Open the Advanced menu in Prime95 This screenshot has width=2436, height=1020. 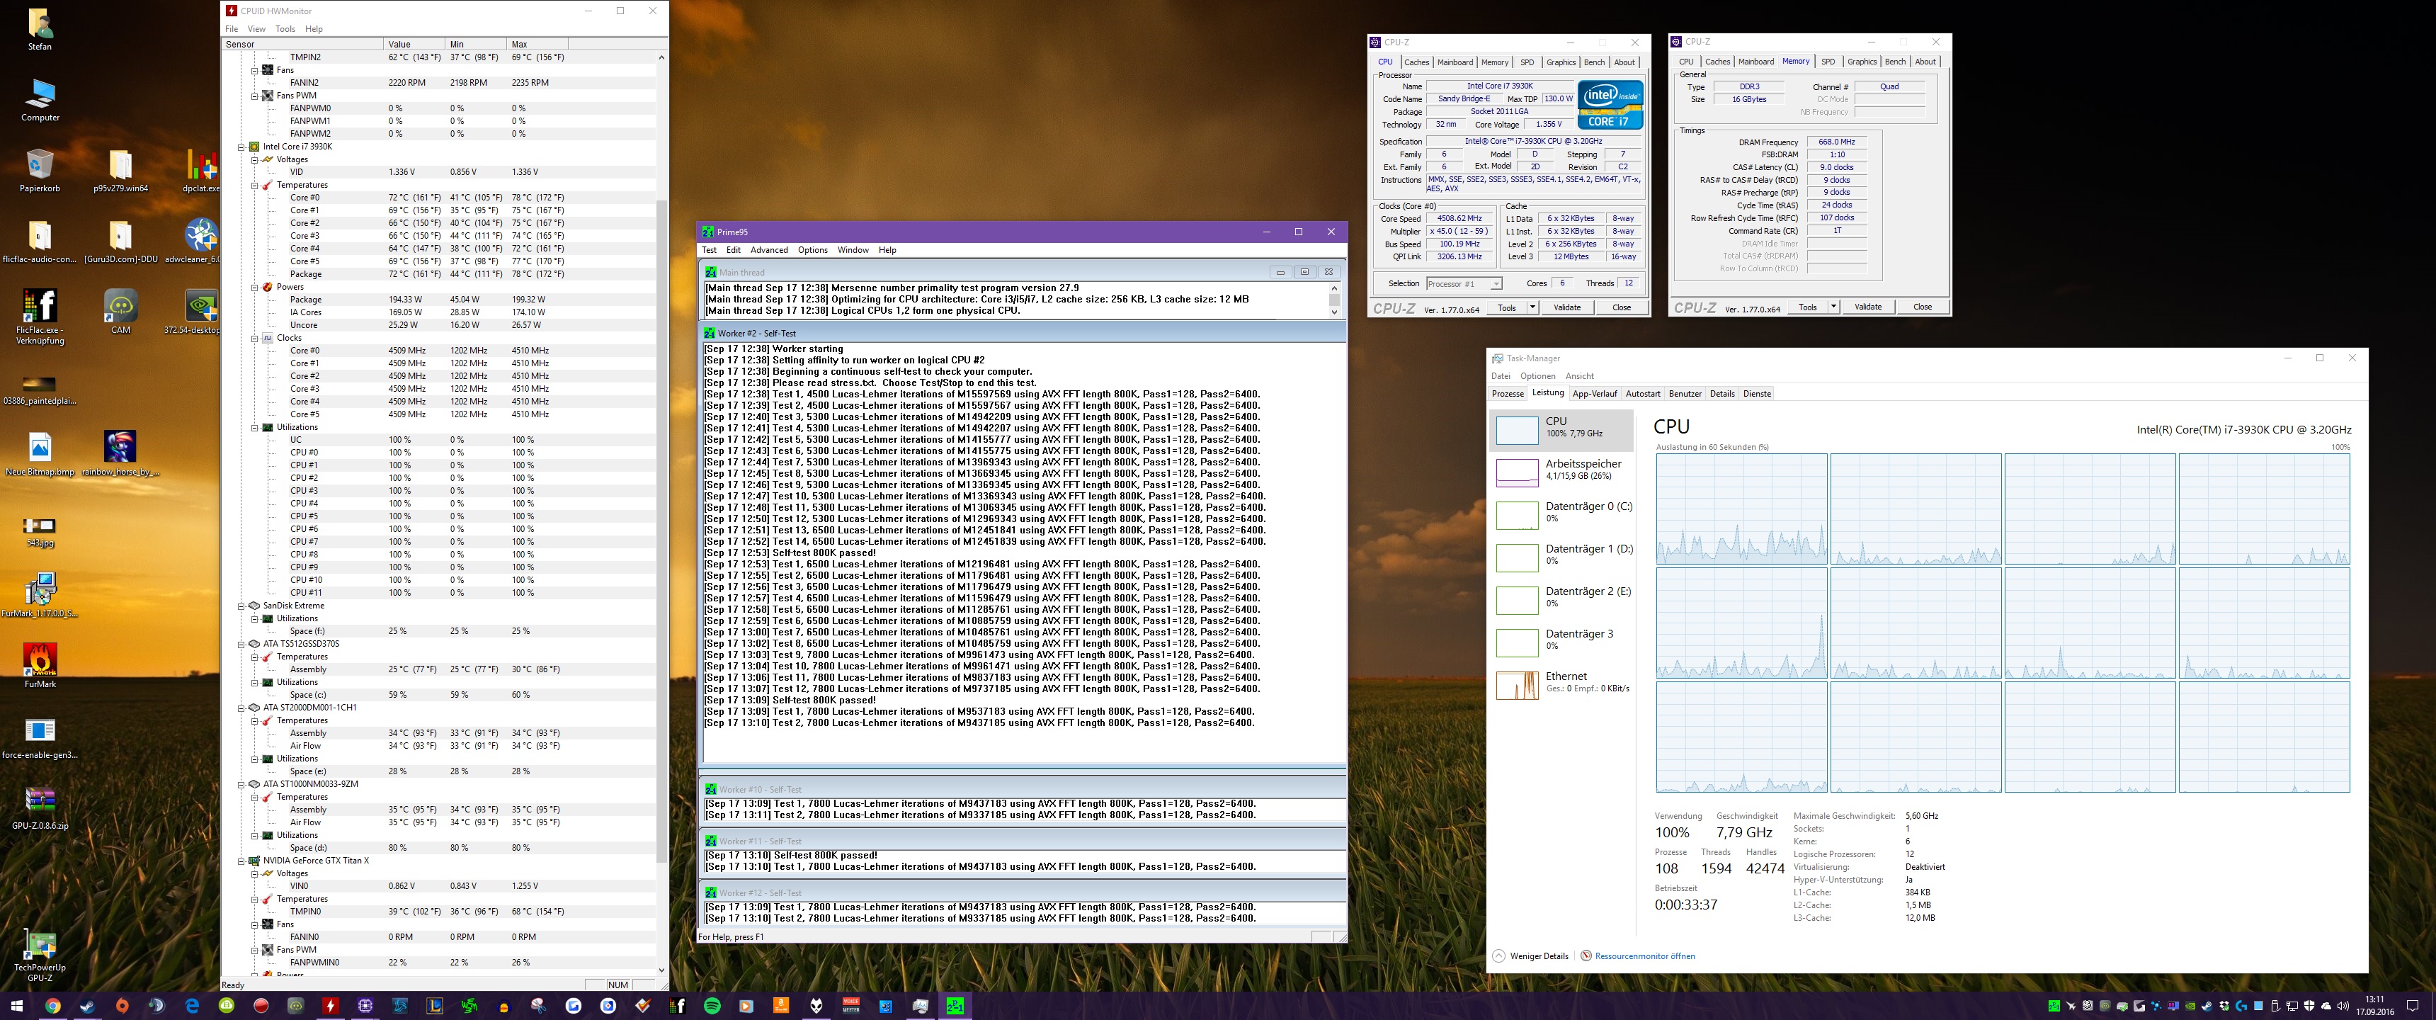click(x=768, y=250)
